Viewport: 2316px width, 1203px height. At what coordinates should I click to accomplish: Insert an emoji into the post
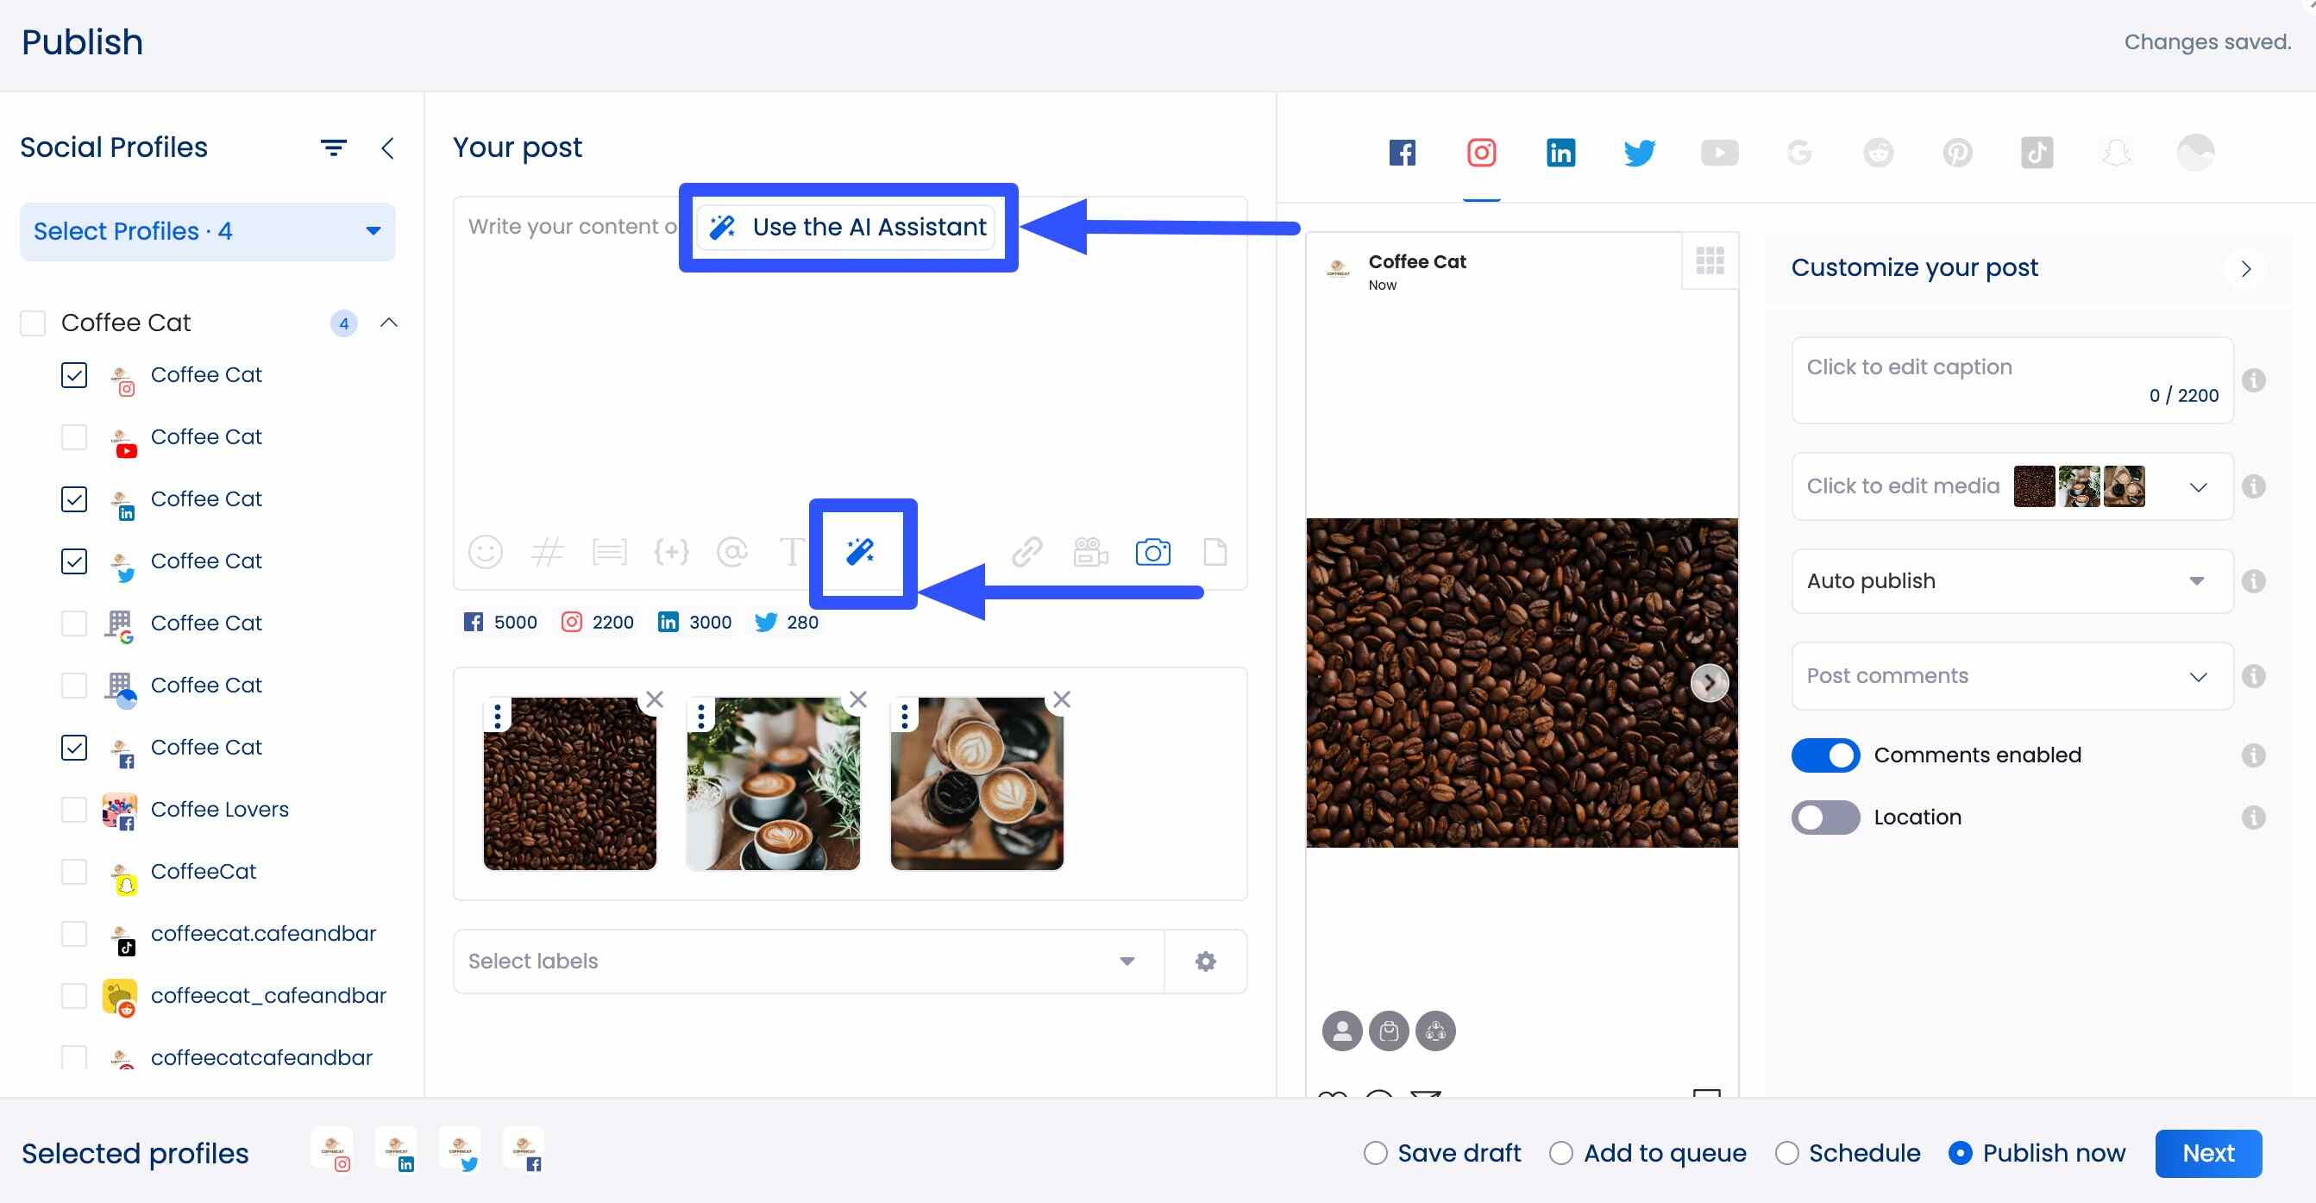(486, 552)
